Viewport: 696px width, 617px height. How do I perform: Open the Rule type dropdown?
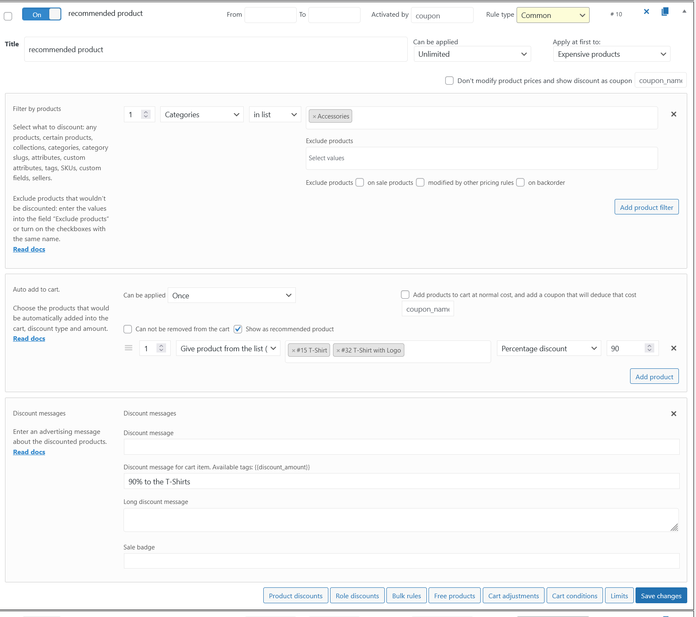click(553, 15)
